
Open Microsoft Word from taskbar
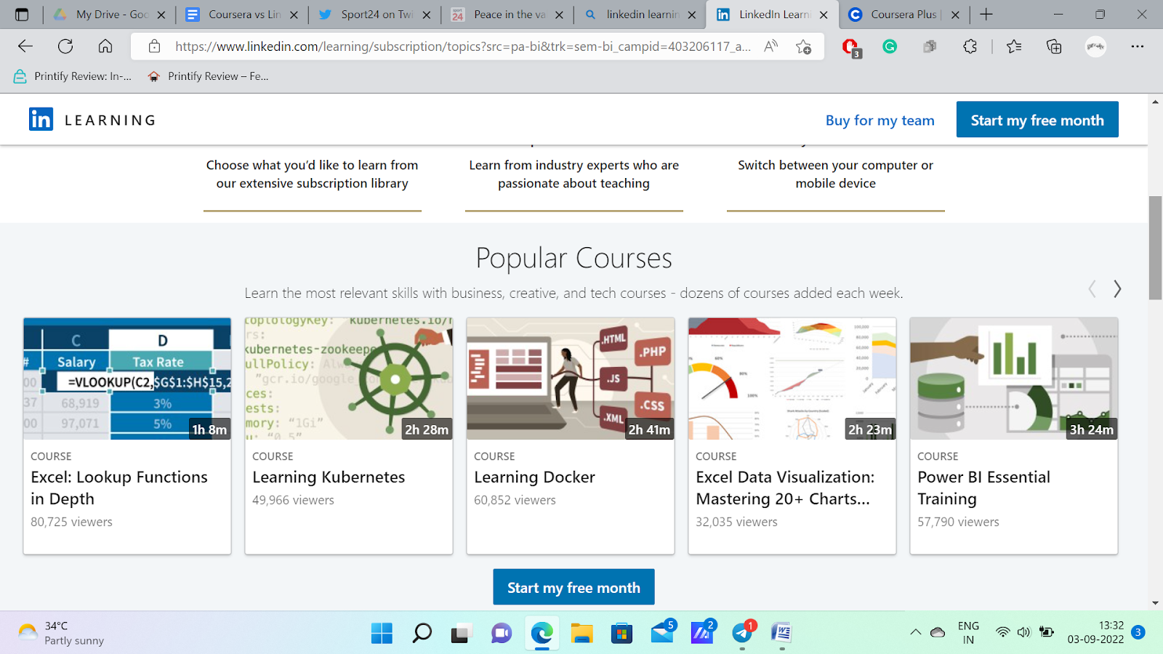781,633
